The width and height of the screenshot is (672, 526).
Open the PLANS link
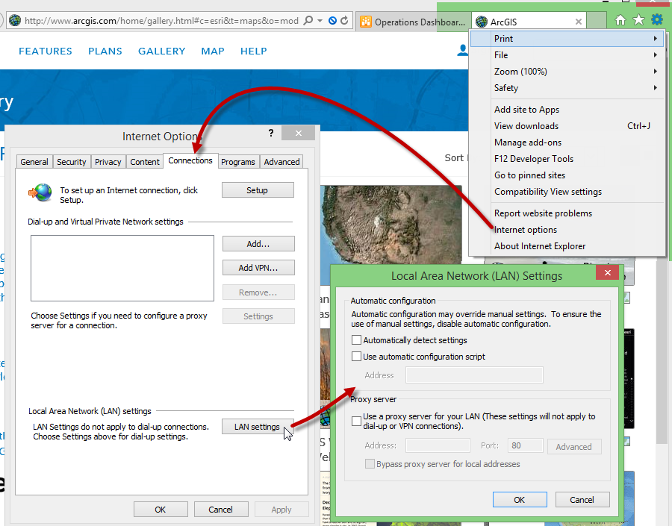(105, 51)
